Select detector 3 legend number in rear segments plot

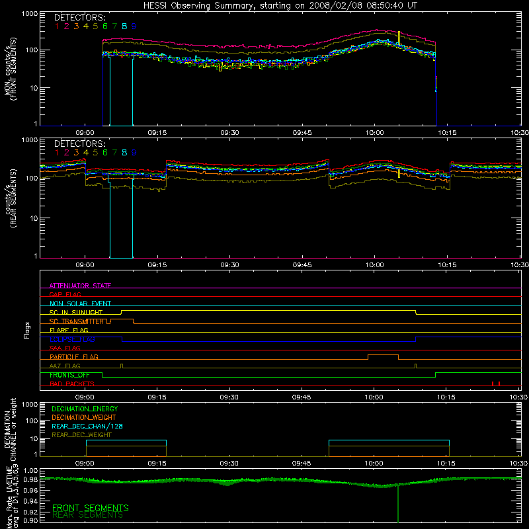76,153
